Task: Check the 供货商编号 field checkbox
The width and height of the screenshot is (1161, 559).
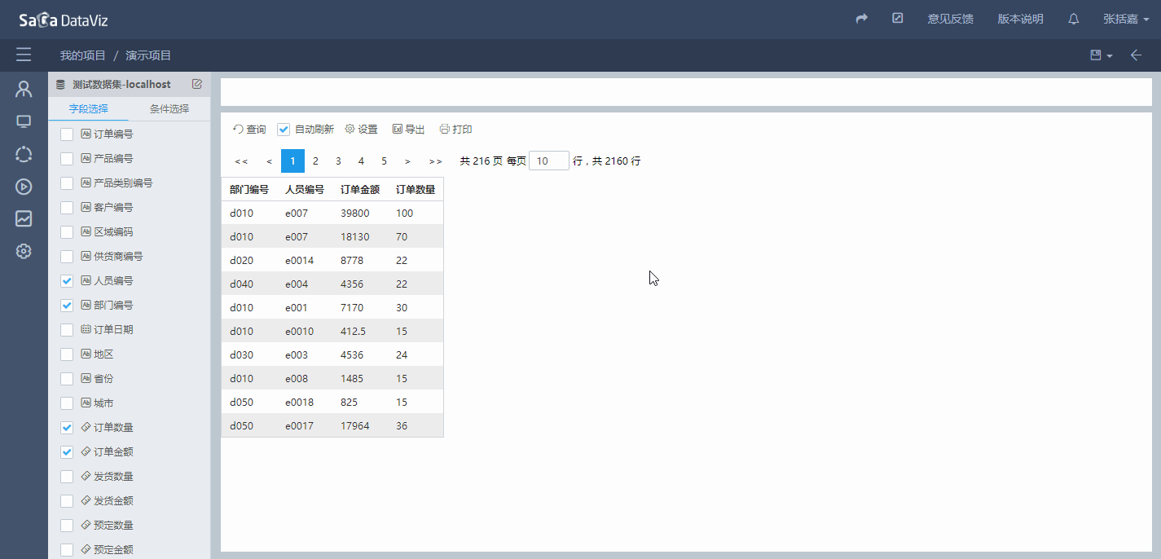Action: pos(67,257)
